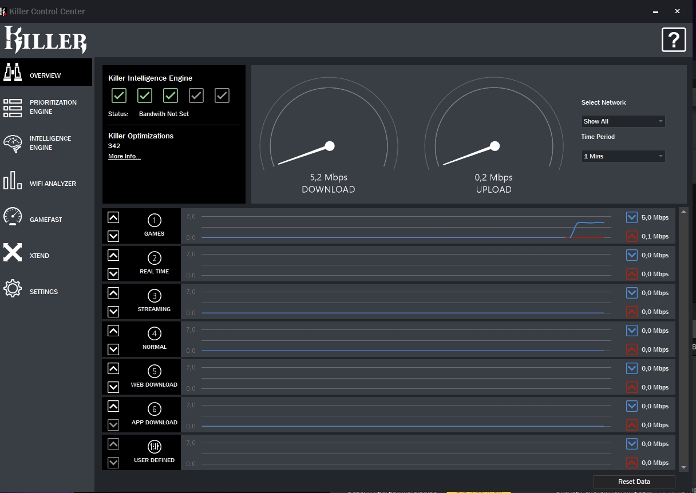Click the Settings gear icon

pyautogui.click(x=13, y=289)
